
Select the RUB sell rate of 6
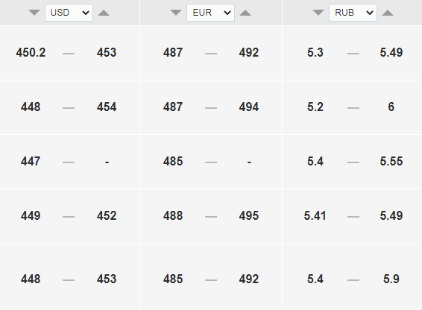pos(391,107)
